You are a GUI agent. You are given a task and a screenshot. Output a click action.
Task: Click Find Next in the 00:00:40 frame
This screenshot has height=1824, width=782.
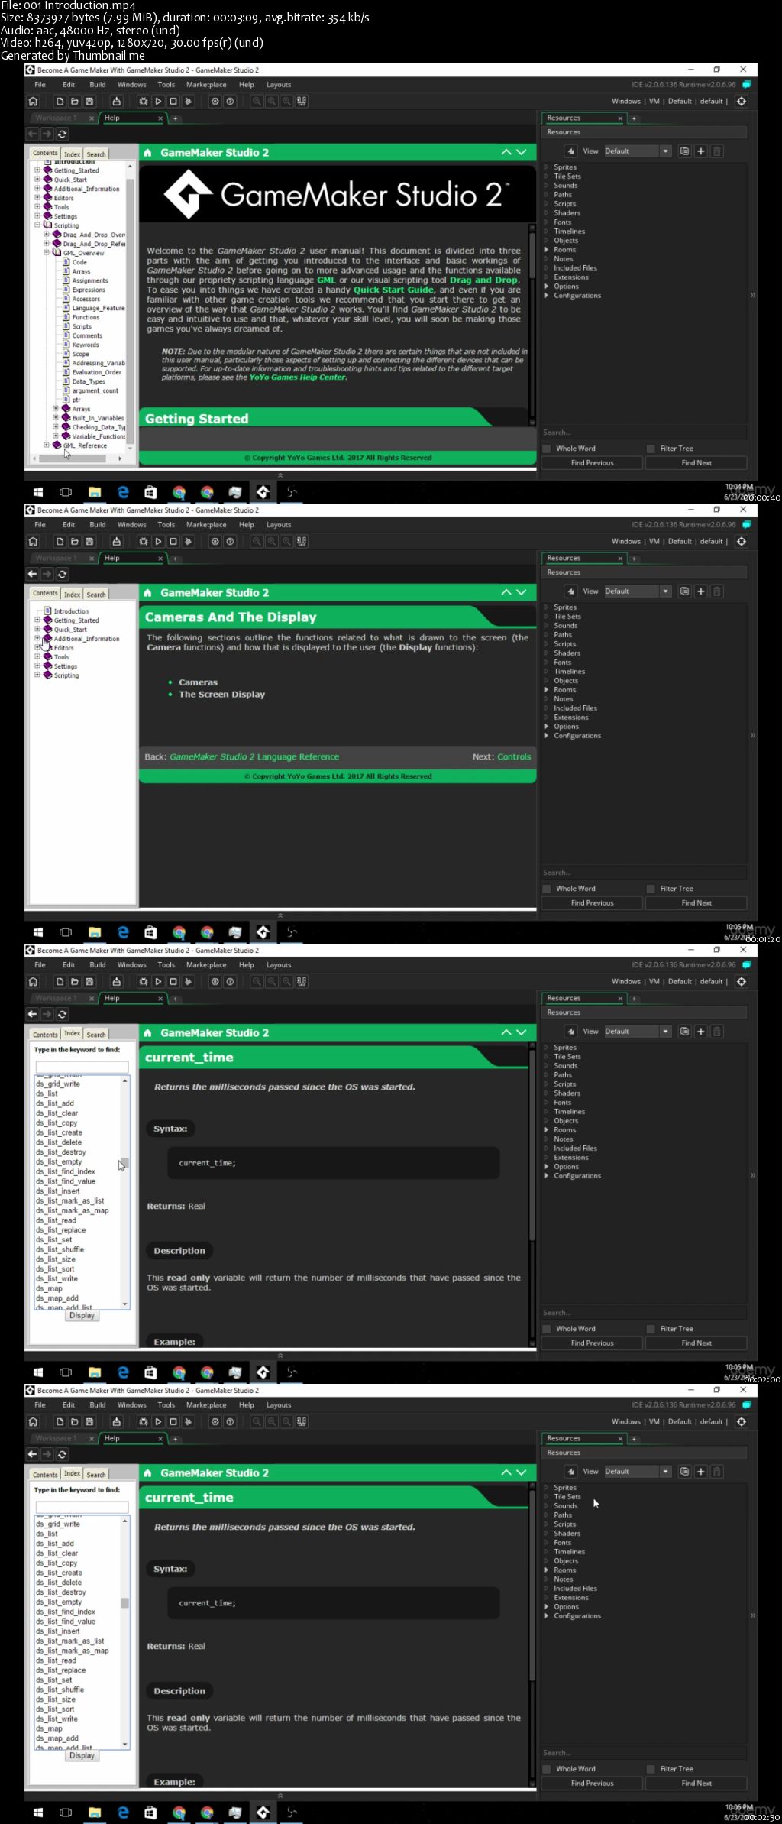(x=696, y=463)
